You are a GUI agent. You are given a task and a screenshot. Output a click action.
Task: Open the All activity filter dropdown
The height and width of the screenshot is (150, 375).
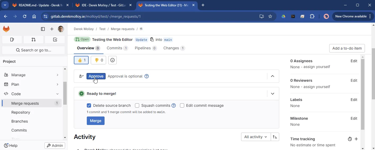click(256, 137)
